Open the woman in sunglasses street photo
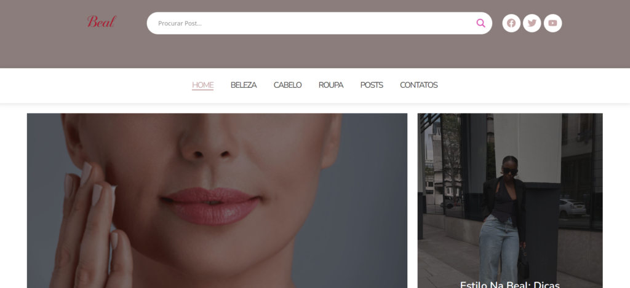The width and height of the screenshot is (630, 288). click(510, 201)
